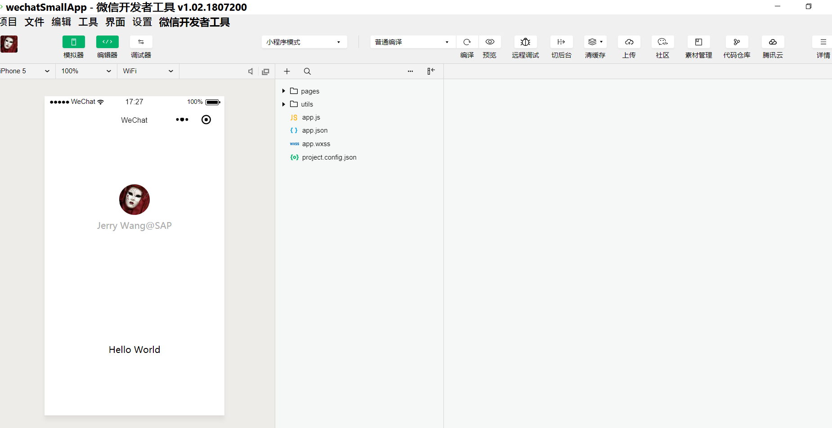The height and width of the screenshot is (428, 832).
Task: Open the 清缓存 clear cache menu
Action: point(595,42)
